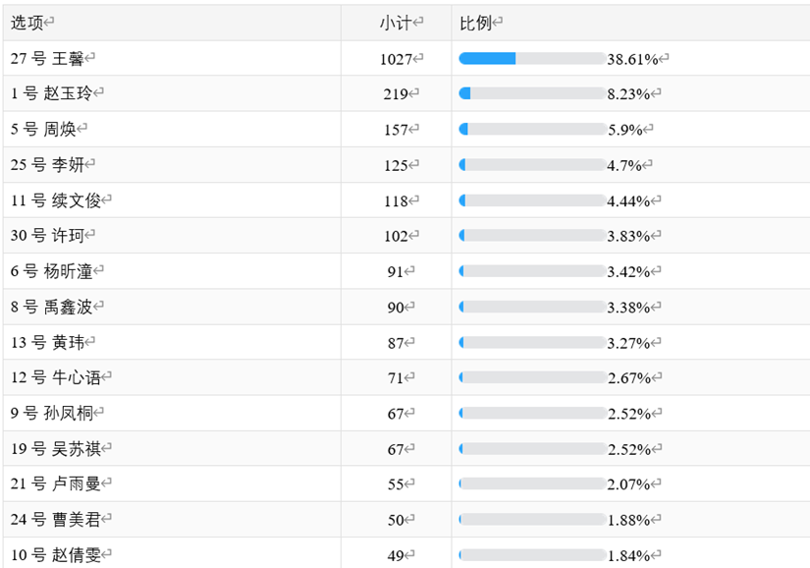Click the 19号 吴苏祺 name cell
Image resolution: width=810 pixels, height=568 pixels.
pyautogui.click(x=59, y=449)
